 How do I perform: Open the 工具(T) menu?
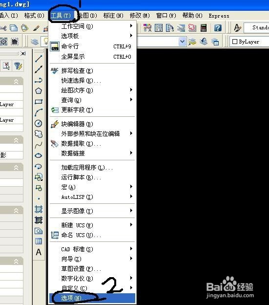click(x=61, y=16)
